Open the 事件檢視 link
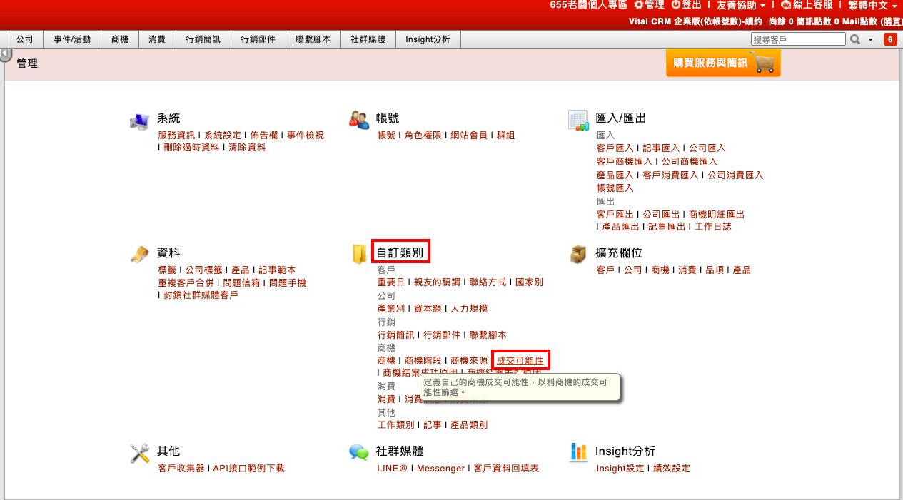 [x=306, y=135]
